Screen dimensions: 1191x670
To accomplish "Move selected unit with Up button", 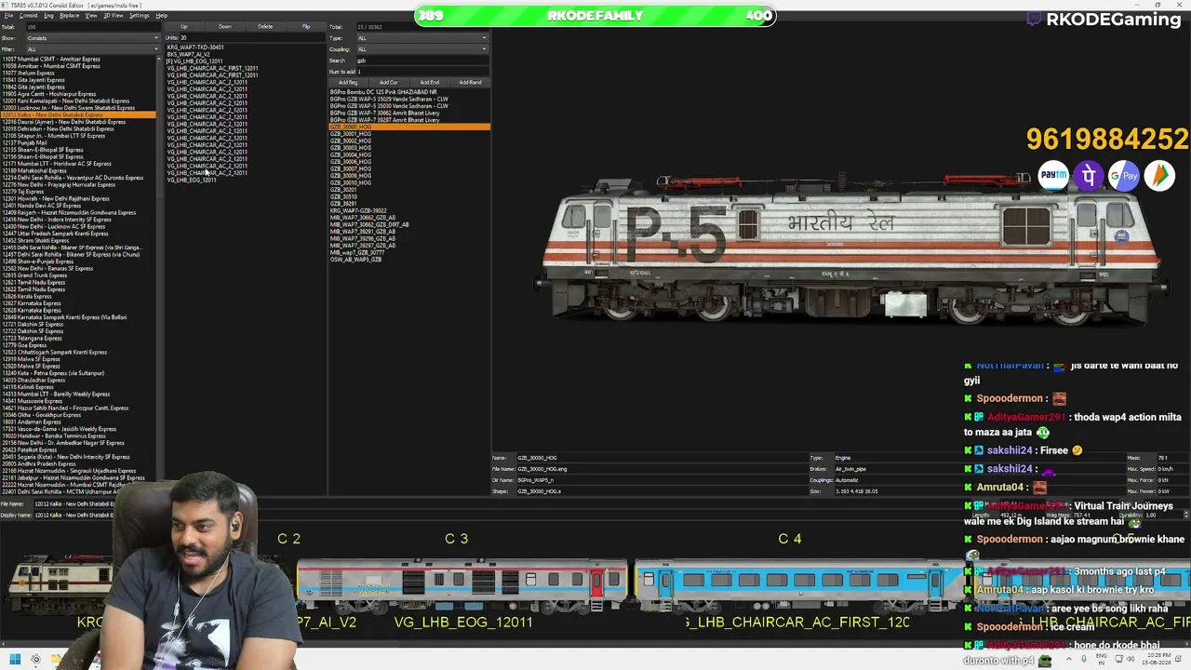I will click(x=184, y=27).
